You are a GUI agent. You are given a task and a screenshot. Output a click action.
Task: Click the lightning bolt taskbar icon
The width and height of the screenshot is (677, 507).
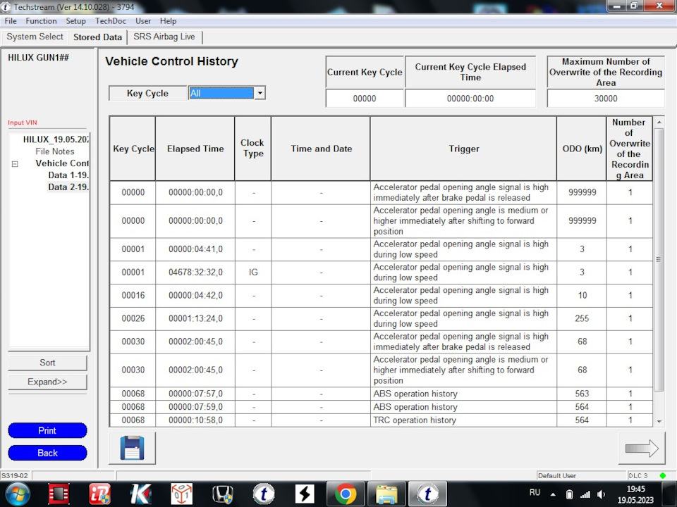pyautogui.click(x=305, y=493)
